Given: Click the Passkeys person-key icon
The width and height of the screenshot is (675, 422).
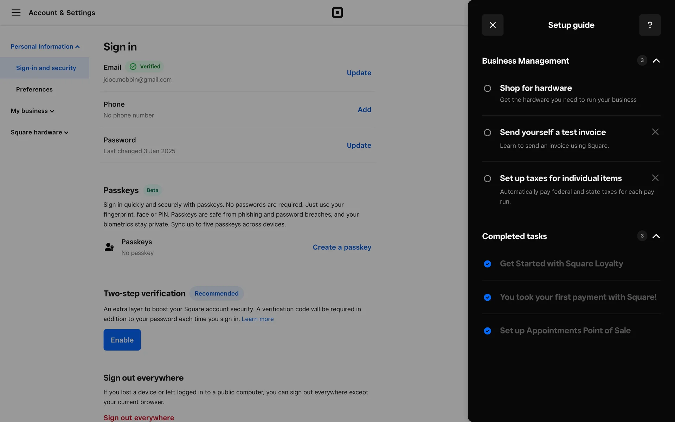Looking at the screenshot, I should tap(109, 247).
